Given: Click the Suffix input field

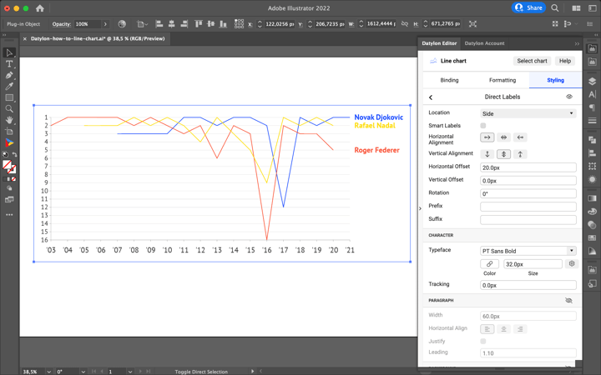Looking at the screenshot, I should click(528, 220).
